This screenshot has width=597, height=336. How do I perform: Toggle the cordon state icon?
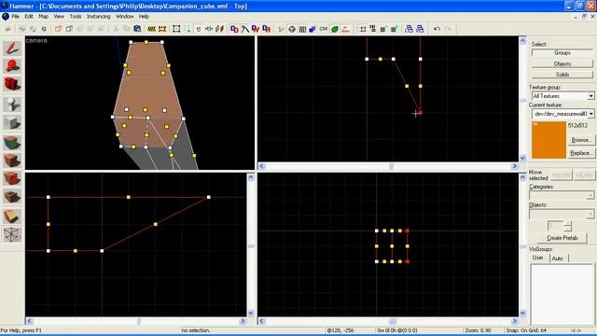click(151, 29)
